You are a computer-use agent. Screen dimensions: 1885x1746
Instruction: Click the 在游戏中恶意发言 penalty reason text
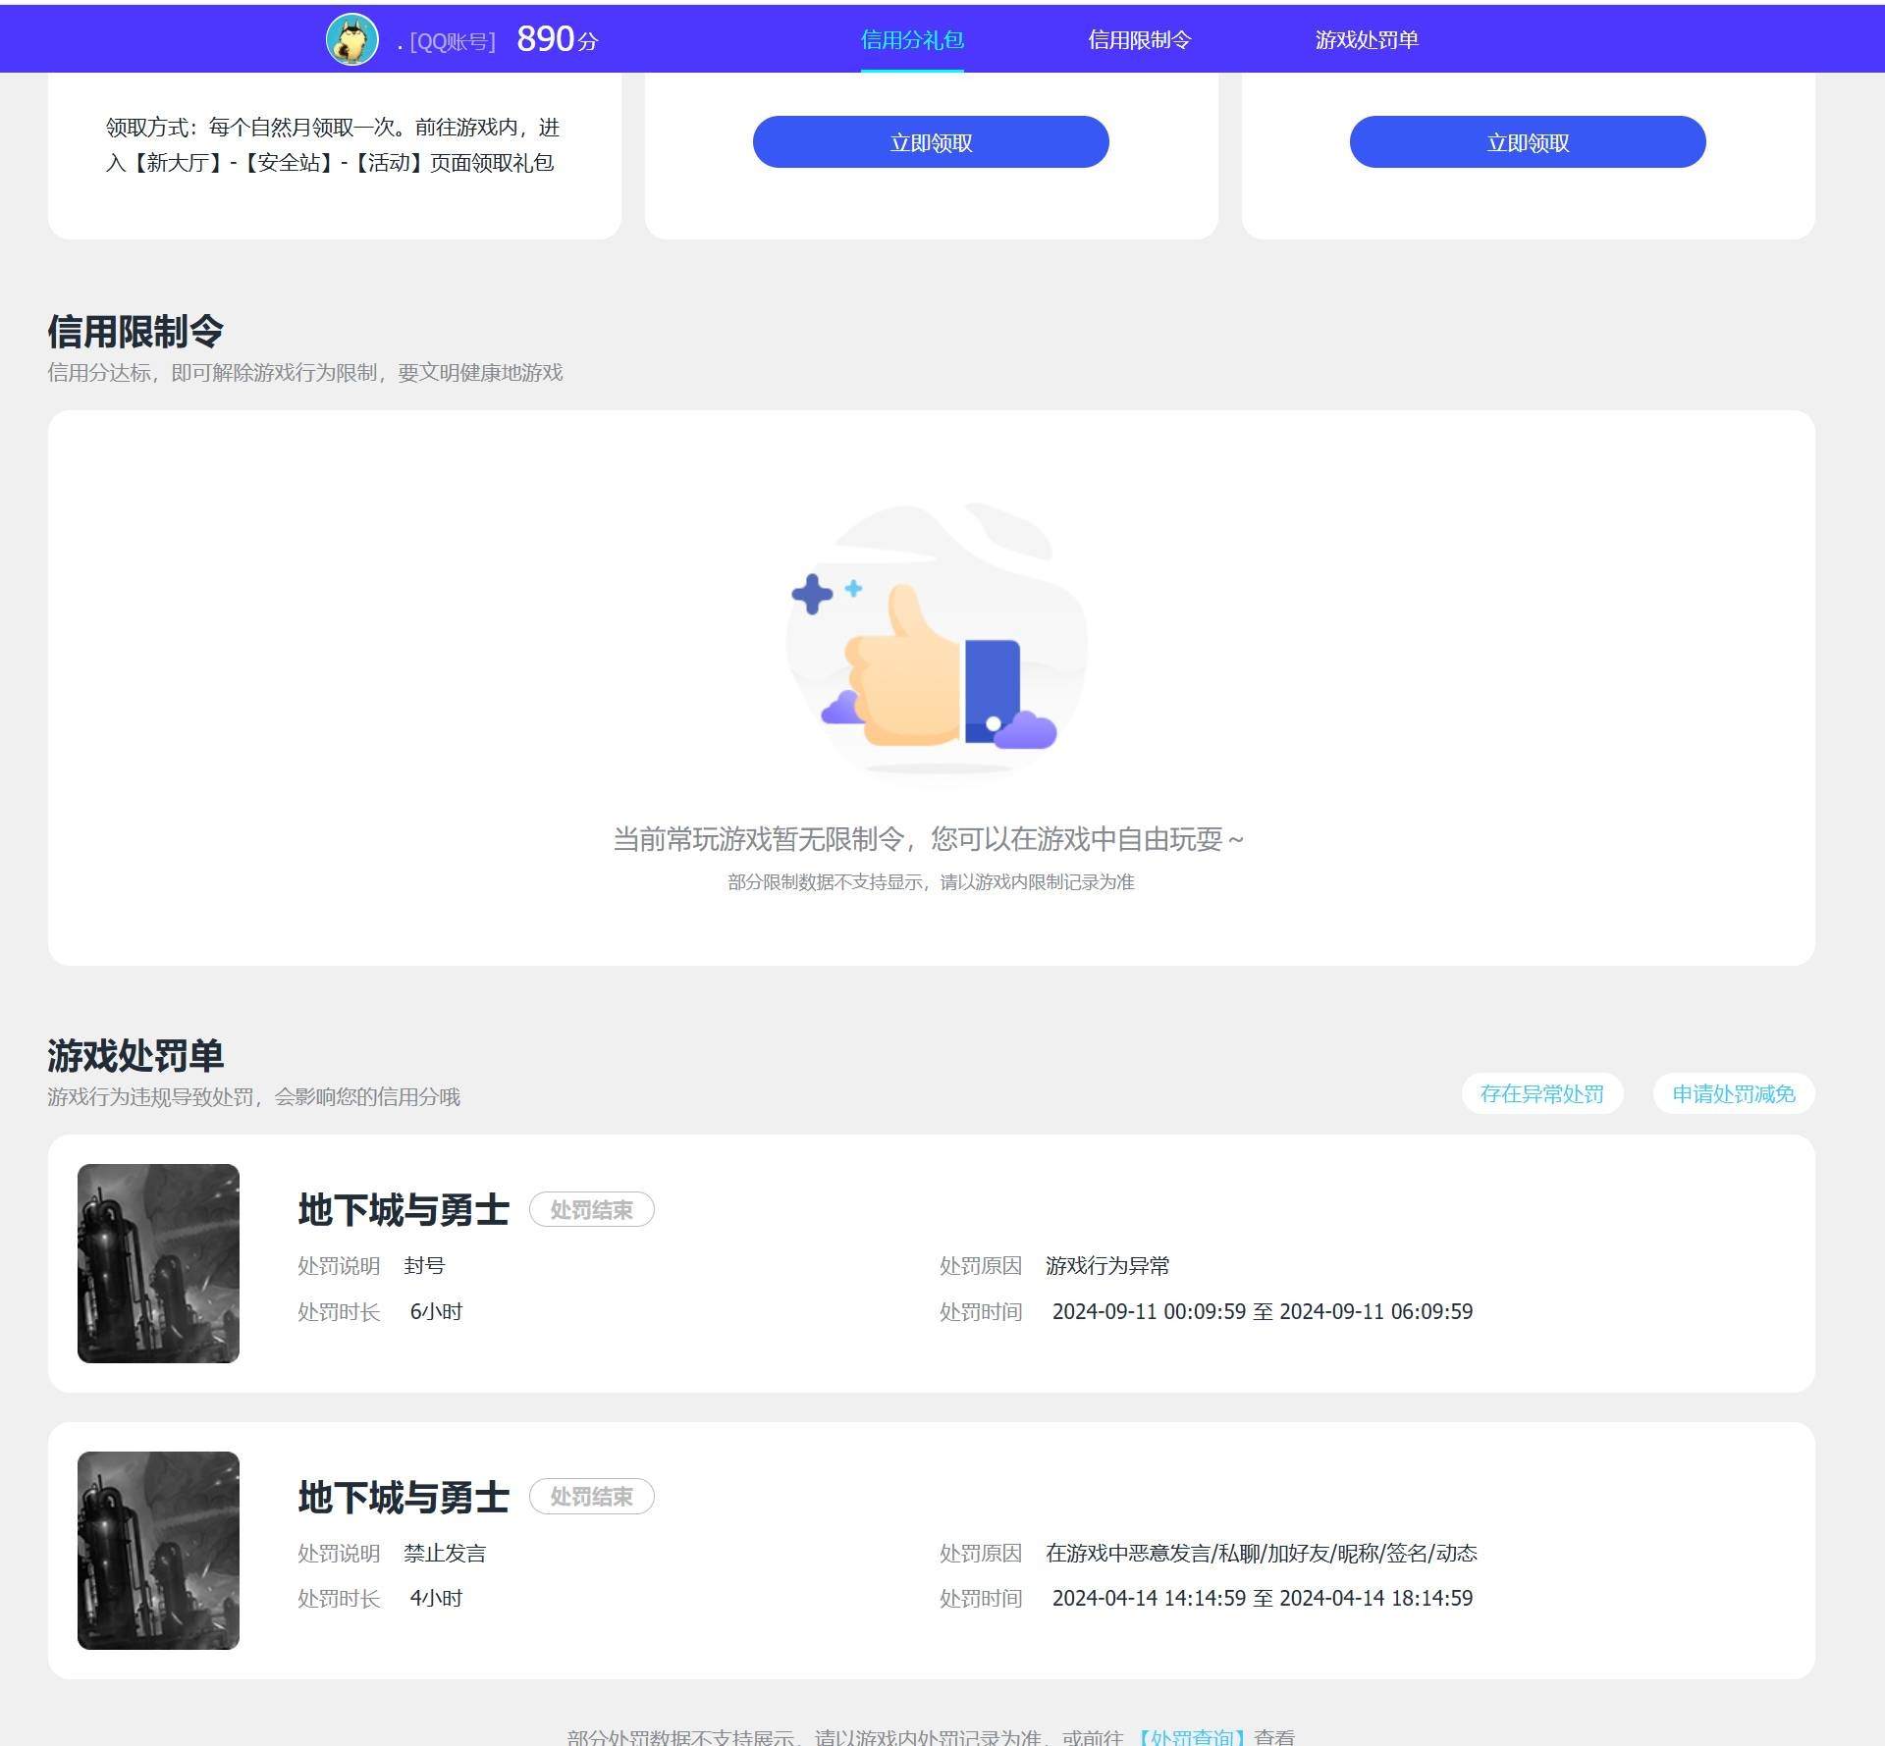tap(1262, 1553)
